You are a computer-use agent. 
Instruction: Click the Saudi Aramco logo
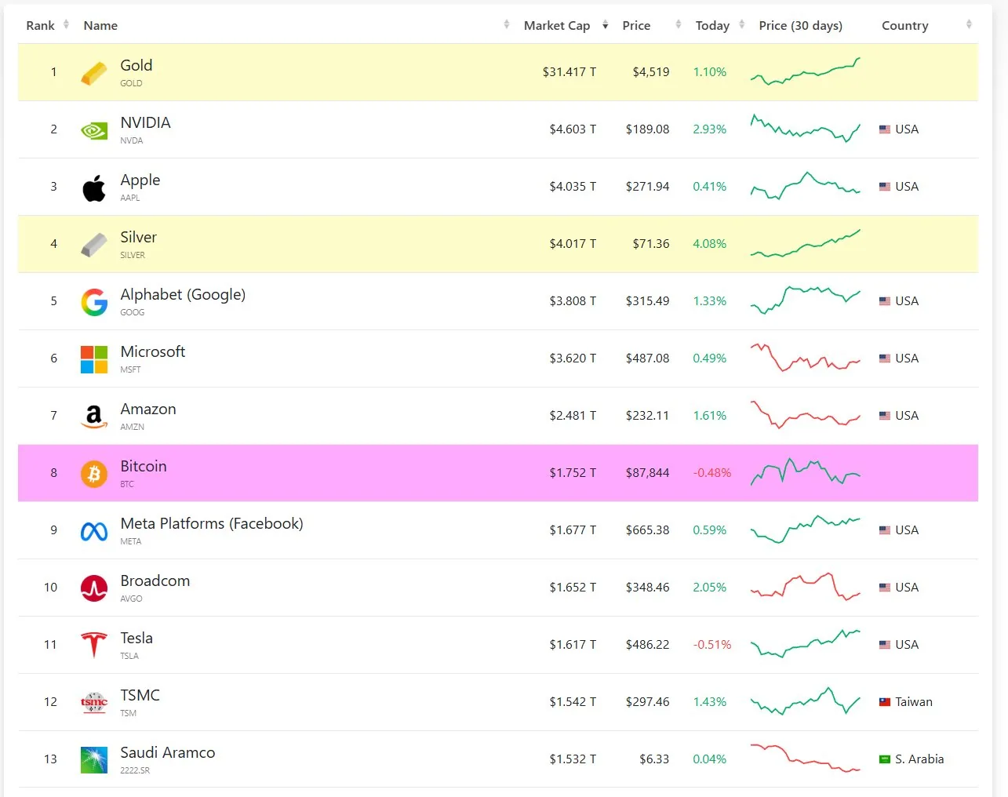click(94, 760)
